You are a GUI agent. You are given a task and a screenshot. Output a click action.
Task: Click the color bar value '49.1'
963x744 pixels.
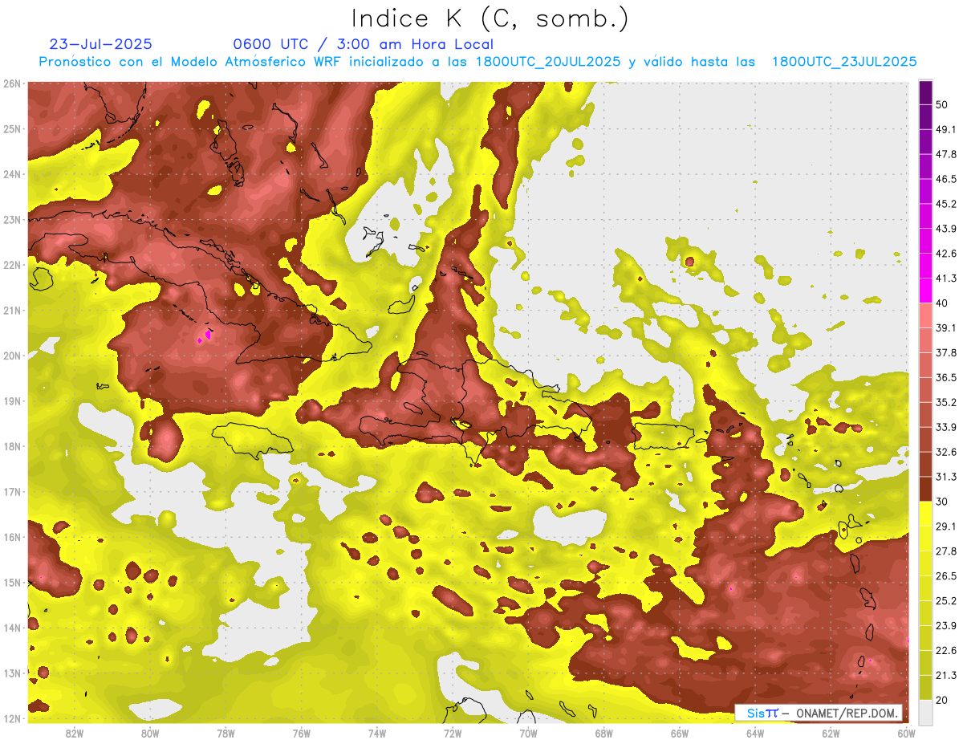[x=946, y=130]
